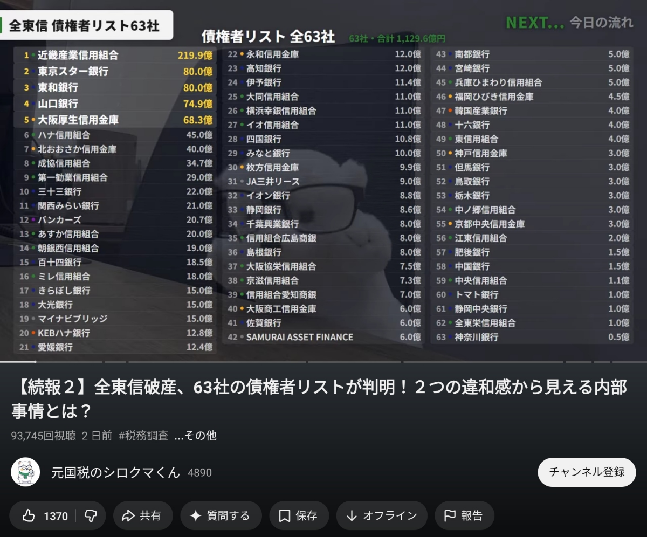This screenshot has height=537, width=647.
Task: Click the 93,745回視聴 view count
Action: [x=44, y=436]
